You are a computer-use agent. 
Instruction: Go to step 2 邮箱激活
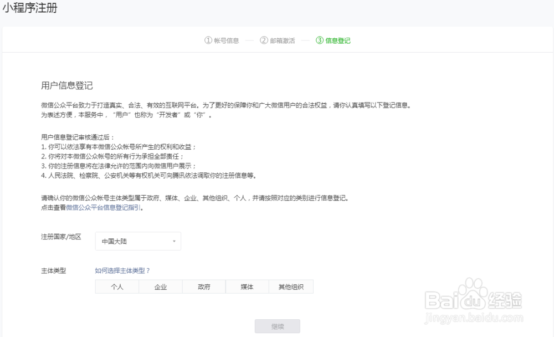[x=278, y=40]
